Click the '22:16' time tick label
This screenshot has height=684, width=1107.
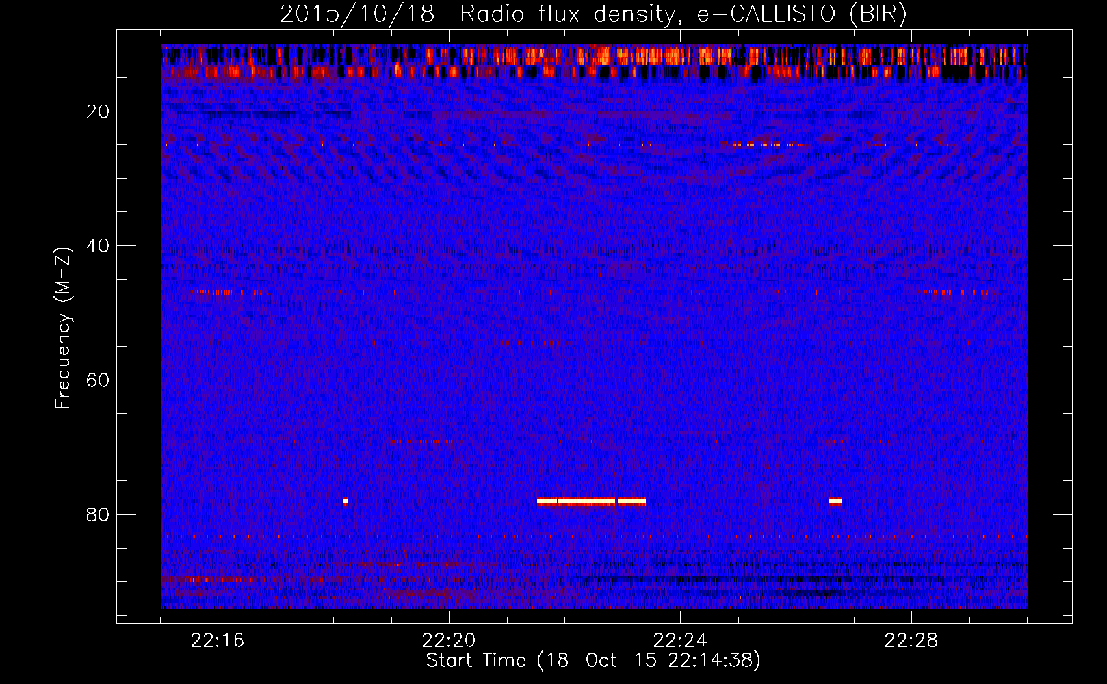(x=218, y=641)
